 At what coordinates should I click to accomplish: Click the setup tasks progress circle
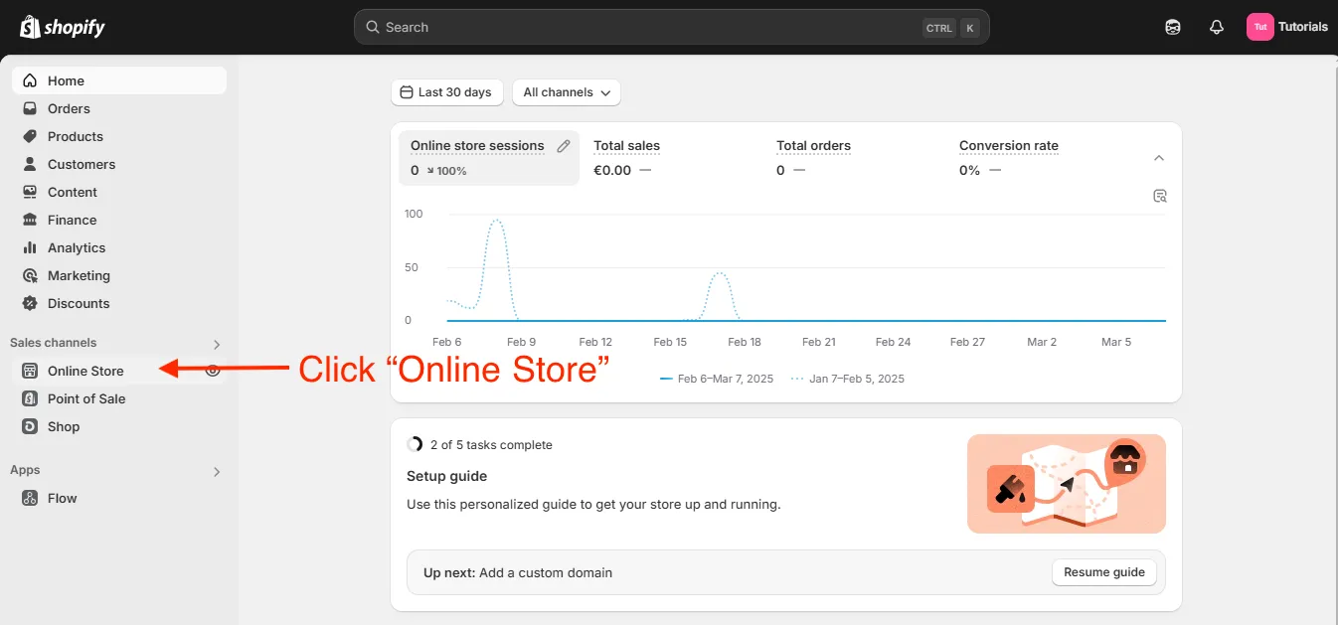[415, 444]
